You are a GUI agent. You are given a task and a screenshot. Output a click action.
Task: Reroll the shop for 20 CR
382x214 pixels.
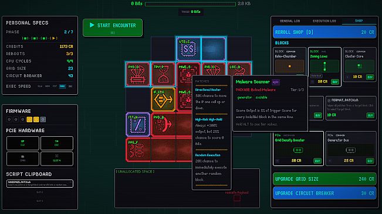(324, 32)
